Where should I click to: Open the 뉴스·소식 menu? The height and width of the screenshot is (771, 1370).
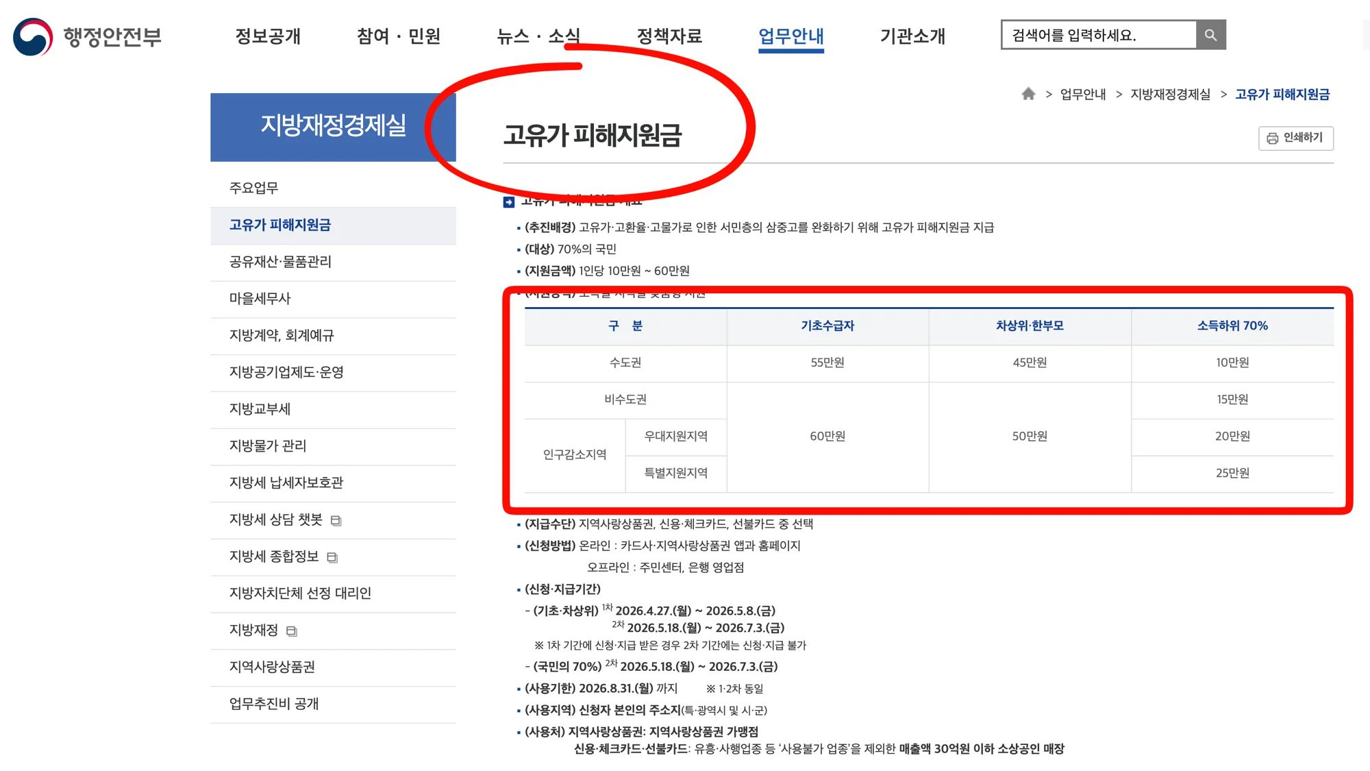[x=538, y=36]
